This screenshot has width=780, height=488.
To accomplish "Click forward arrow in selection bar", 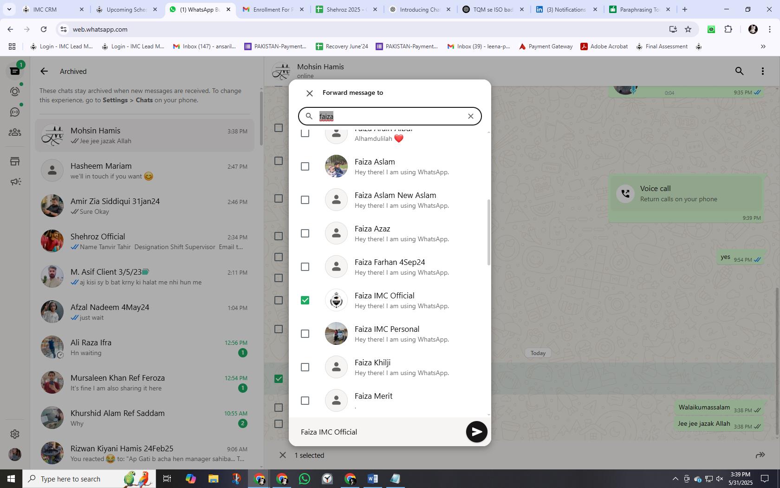I will point(760,455).
